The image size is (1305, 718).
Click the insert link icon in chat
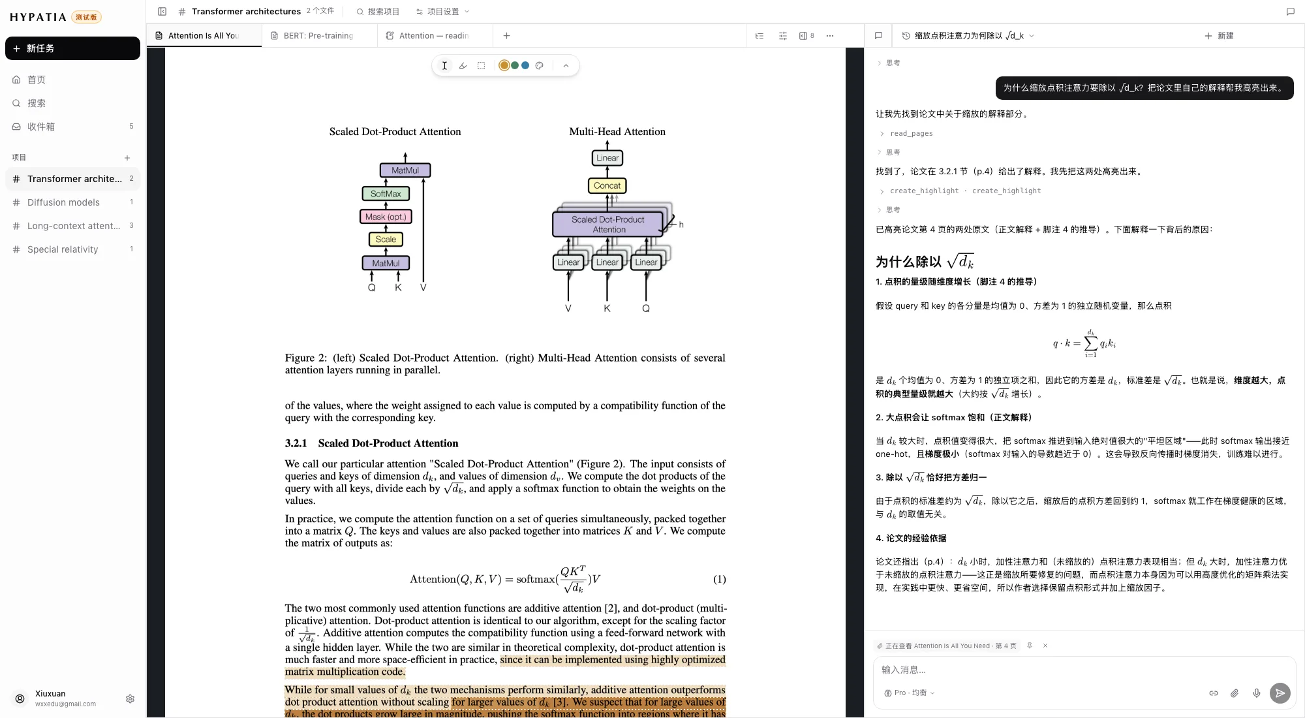[x=1213, y=693]
